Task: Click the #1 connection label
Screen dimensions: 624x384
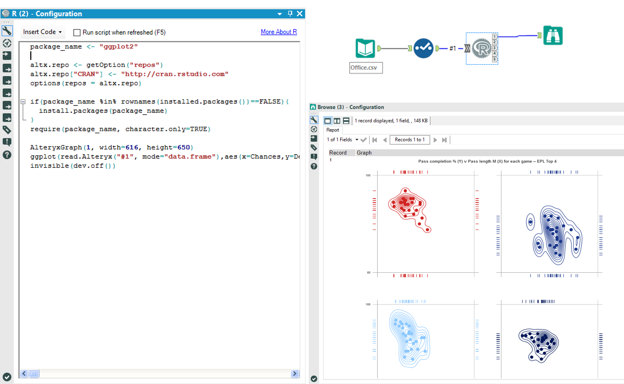Action: (x=453, y=48)
